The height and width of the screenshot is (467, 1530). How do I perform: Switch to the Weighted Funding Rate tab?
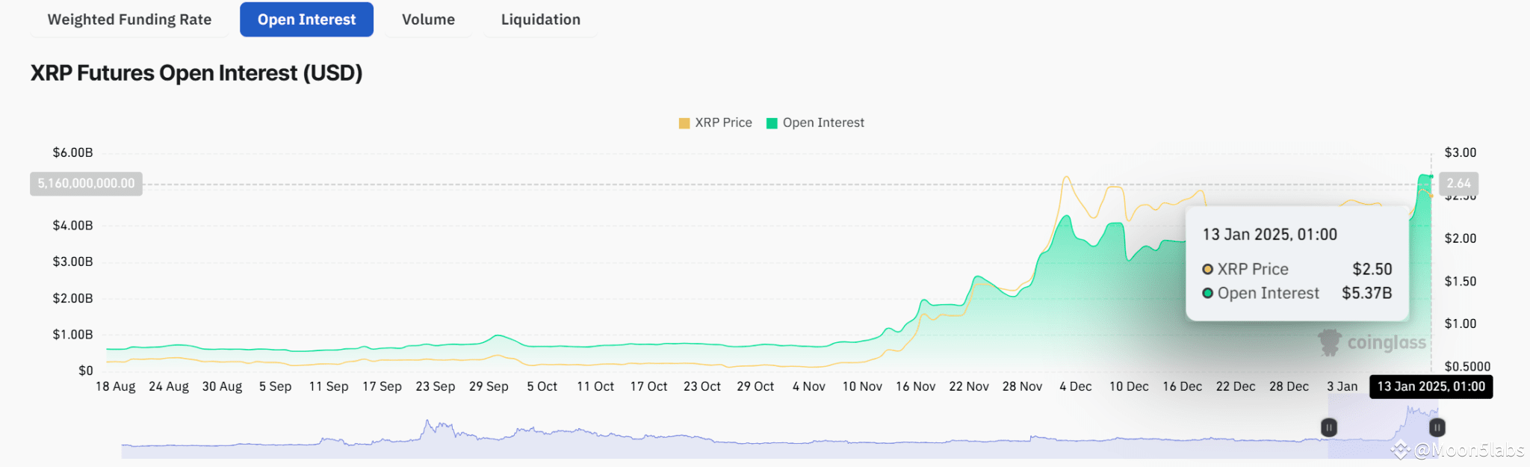pyautogui.click(x=129, y=19)
